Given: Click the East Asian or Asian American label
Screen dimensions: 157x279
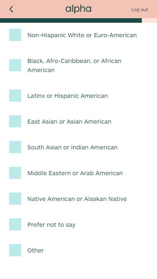Looking at the screenshot, I should tap(69, 122).
